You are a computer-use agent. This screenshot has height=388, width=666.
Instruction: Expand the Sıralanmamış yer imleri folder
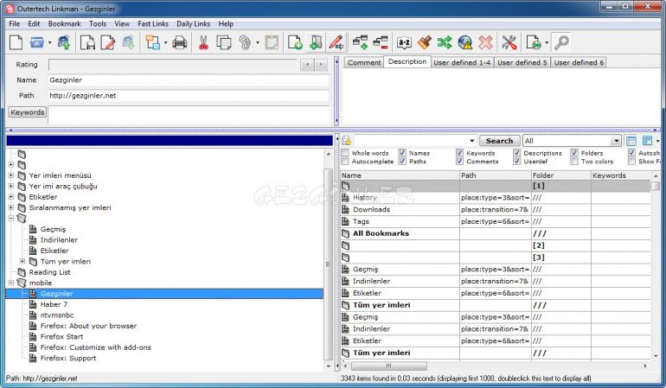[x=11, y=207]
